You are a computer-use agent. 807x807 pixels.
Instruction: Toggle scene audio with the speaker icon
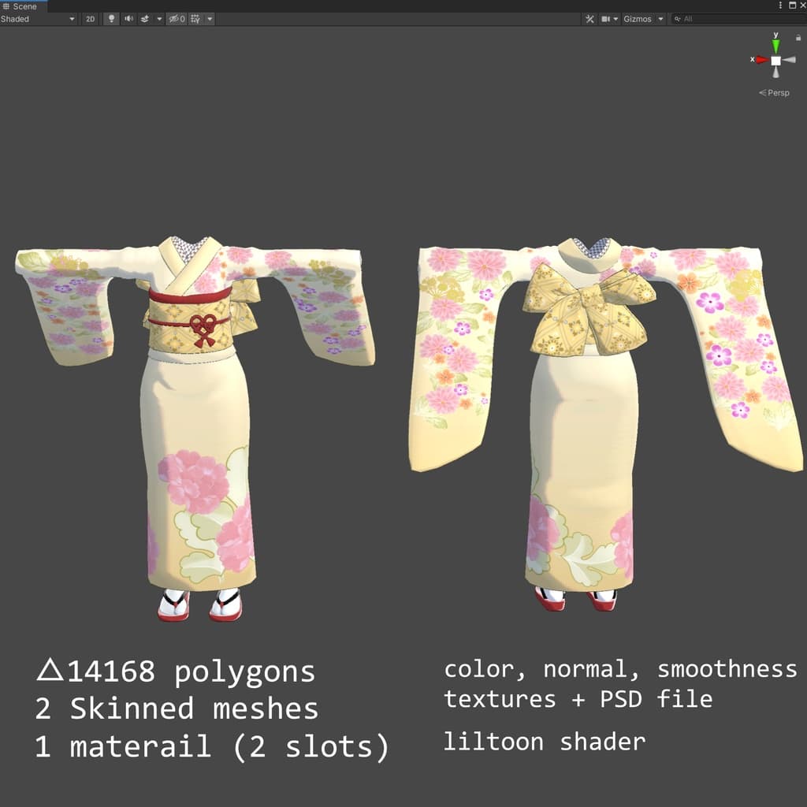pos(128,19)
